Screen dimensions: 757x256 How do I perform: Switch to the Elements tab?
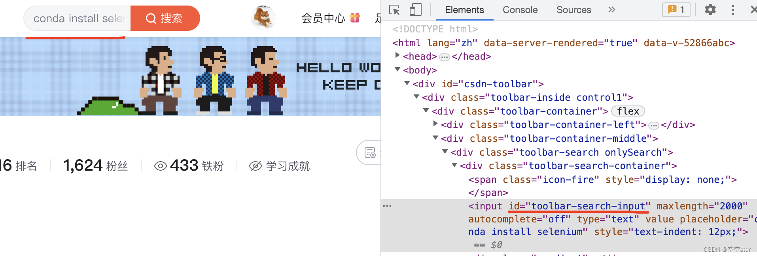464,10
